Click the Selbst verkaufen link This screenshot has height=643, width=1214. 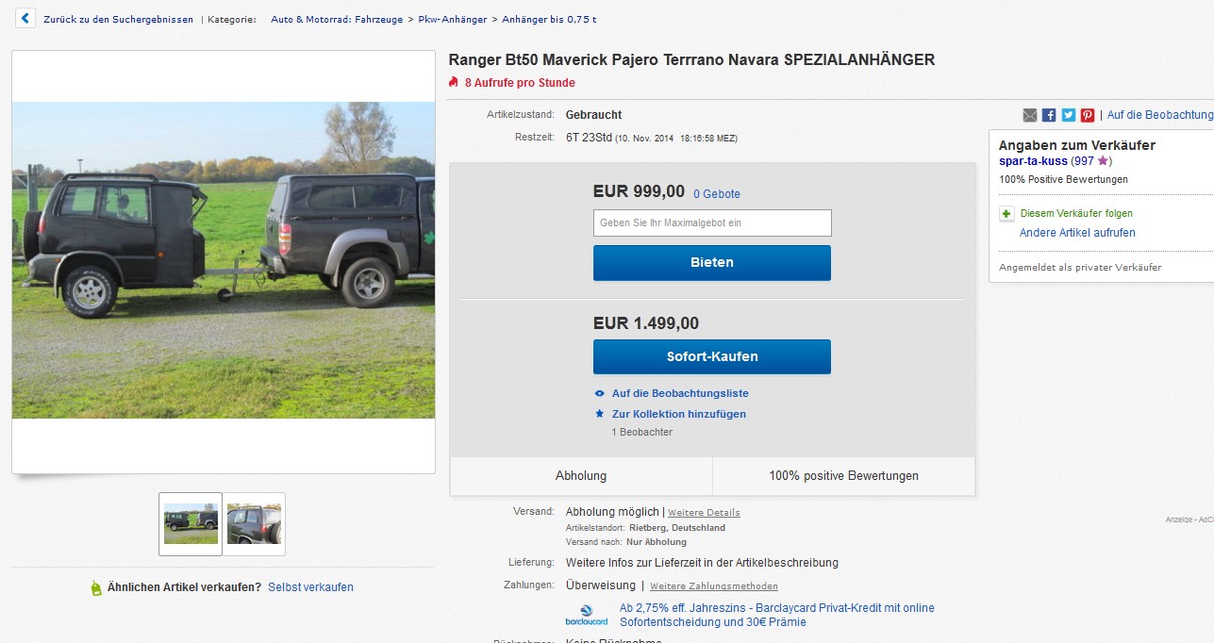(x=310, y=587)
